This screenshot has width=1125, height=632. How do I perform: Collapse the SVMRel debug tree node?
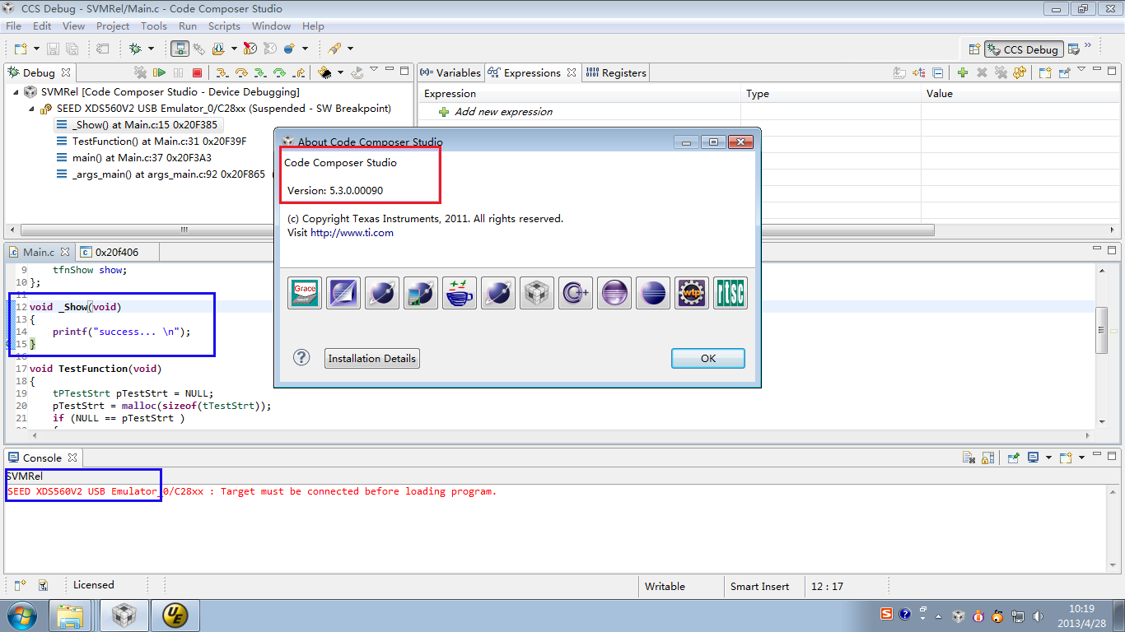coord(16,92)
